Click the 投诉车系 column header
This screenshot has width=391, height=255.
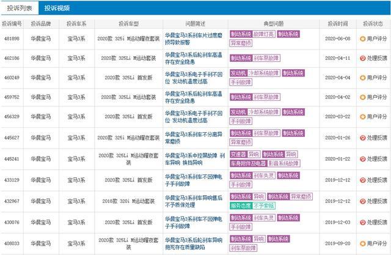click(76, 24)
